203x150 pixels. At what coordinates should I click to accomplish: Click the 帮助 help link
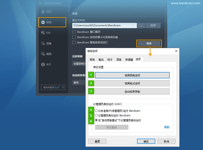click(167, 127)
